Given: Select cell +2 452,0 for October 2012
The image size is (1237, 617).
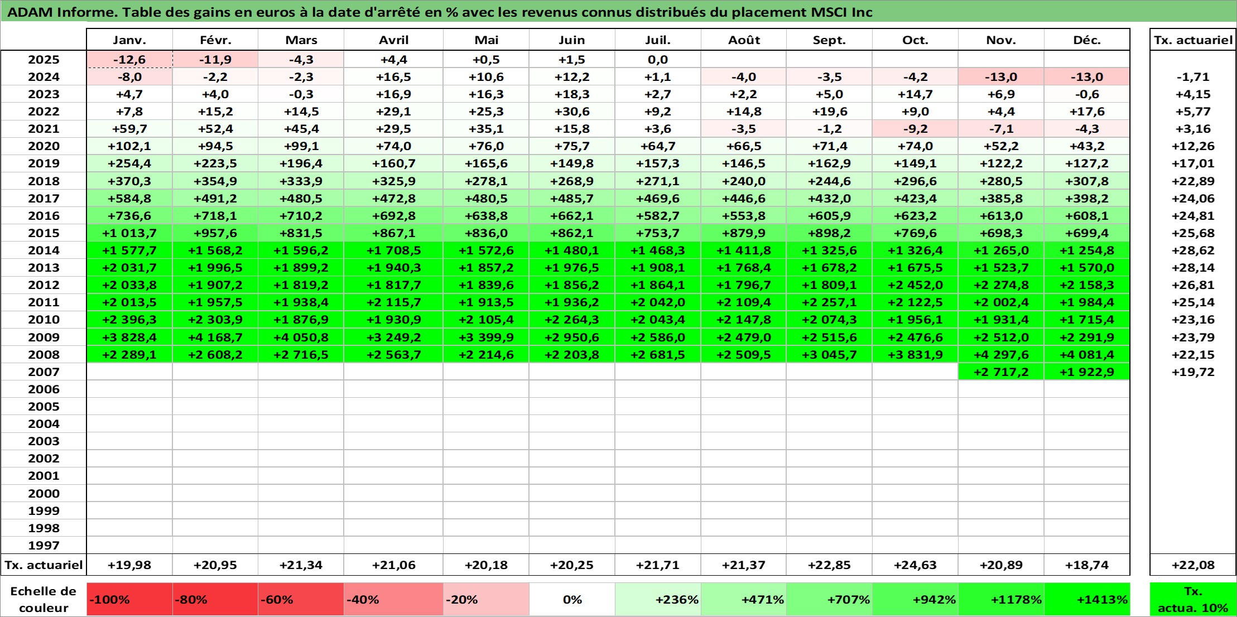Looking at the screenshot, I should coord(915,285).
